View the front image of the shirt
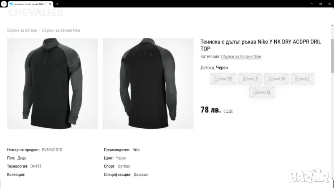This screenshot has height=188, width=334. (x=53, y=84)
